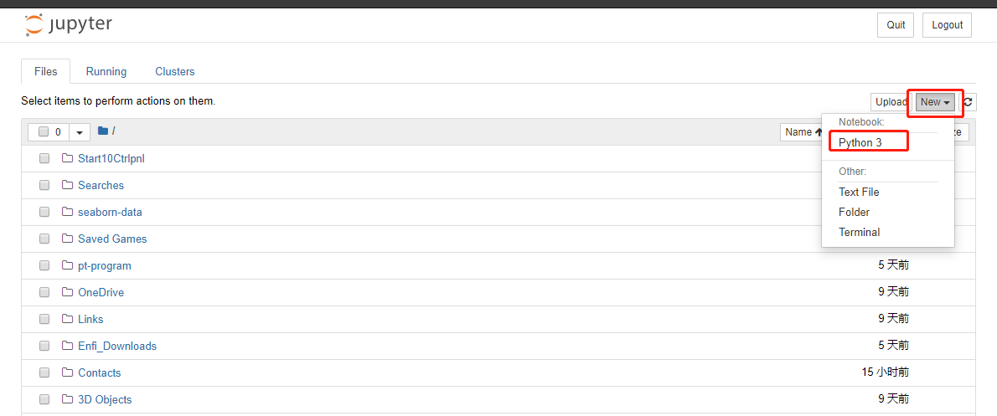Open the Enfi_Downloads folder link
Screen dimensions: 997x416
pyautogui.click(x=117, y=346)
